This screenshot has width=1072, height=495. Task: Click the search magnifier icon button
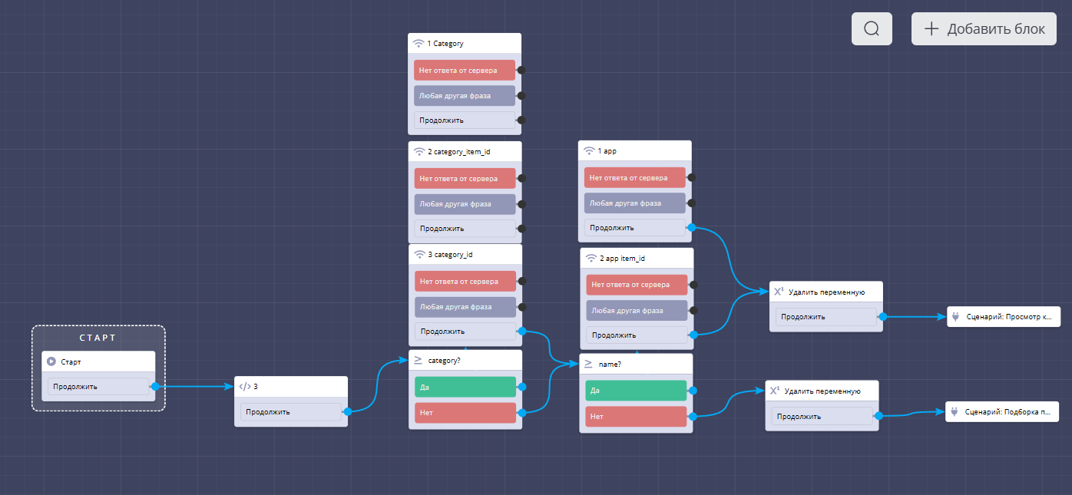(x=872, y=29)
